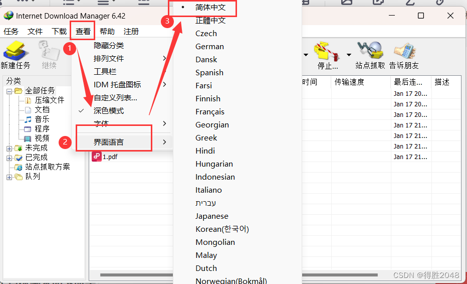
Task: Select Finnish language
Action: [x=208, y=99]
